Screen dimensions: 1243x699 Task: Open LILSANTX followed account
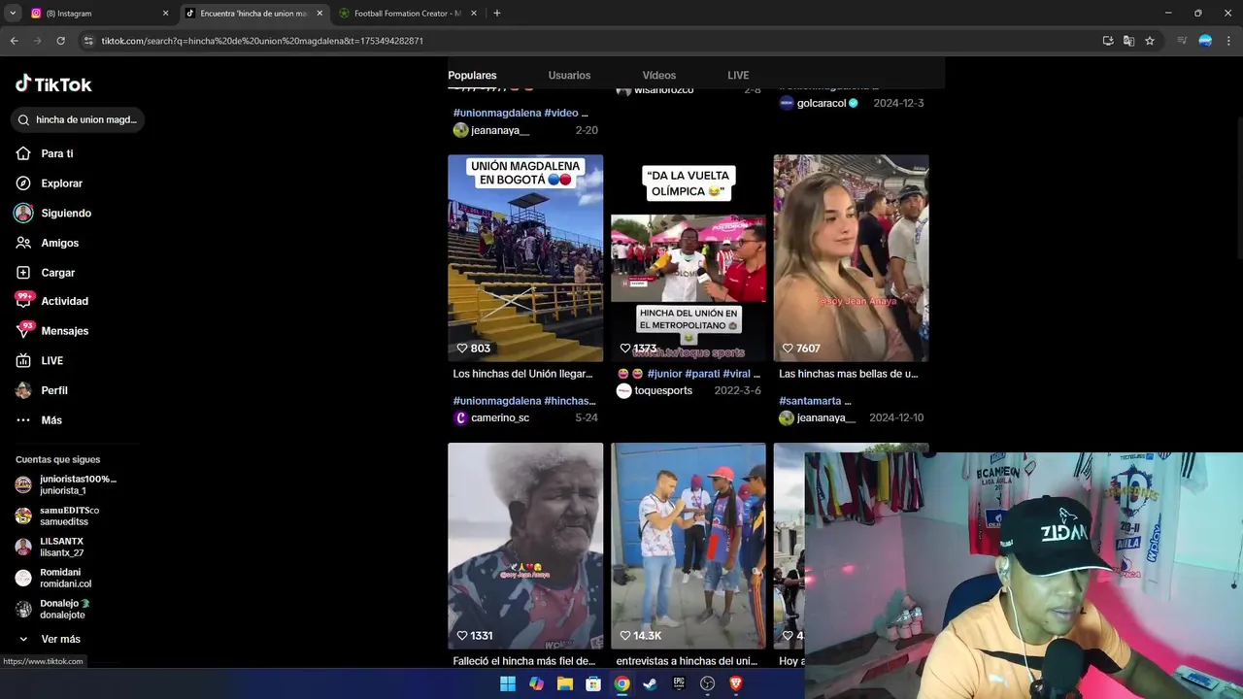coord(50,547)
